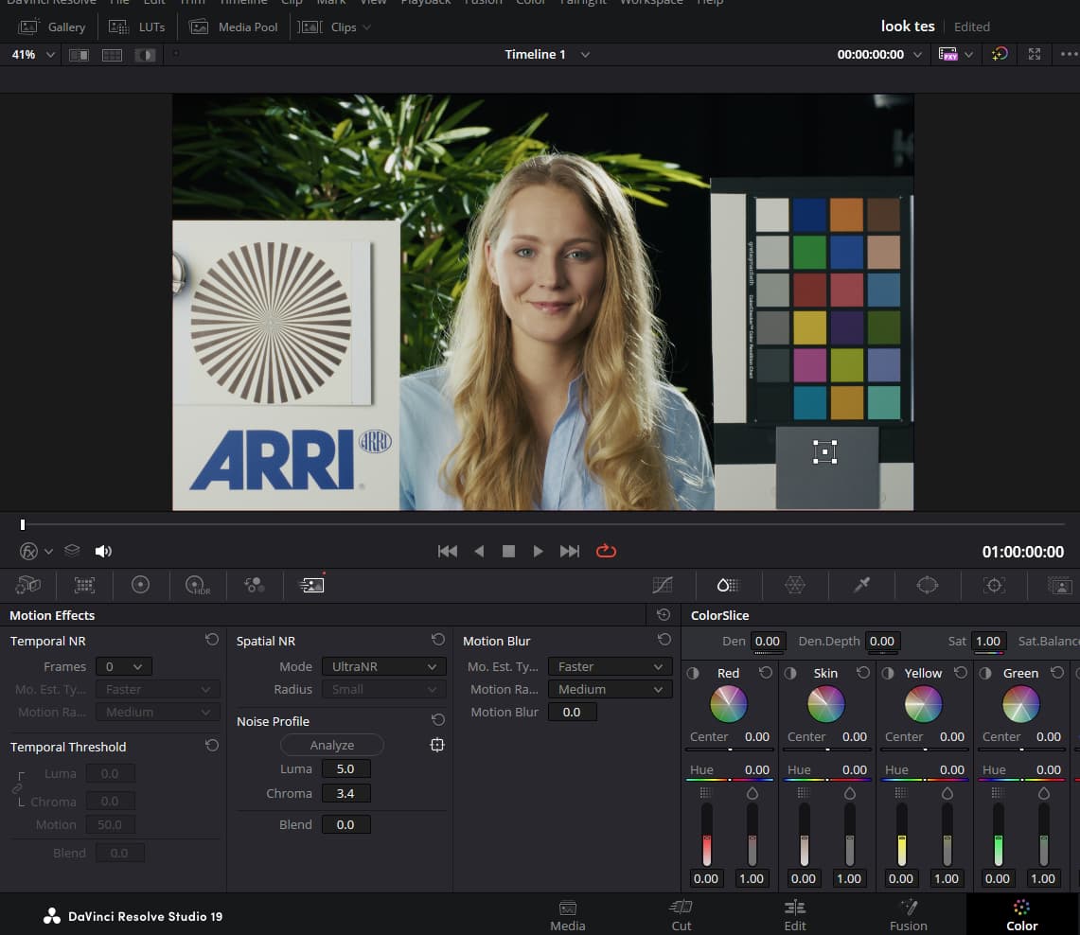This screenshot has height=935, width=1080.
Task: Click the Analyze button under Noise Profile
Action: coord(331,745)
